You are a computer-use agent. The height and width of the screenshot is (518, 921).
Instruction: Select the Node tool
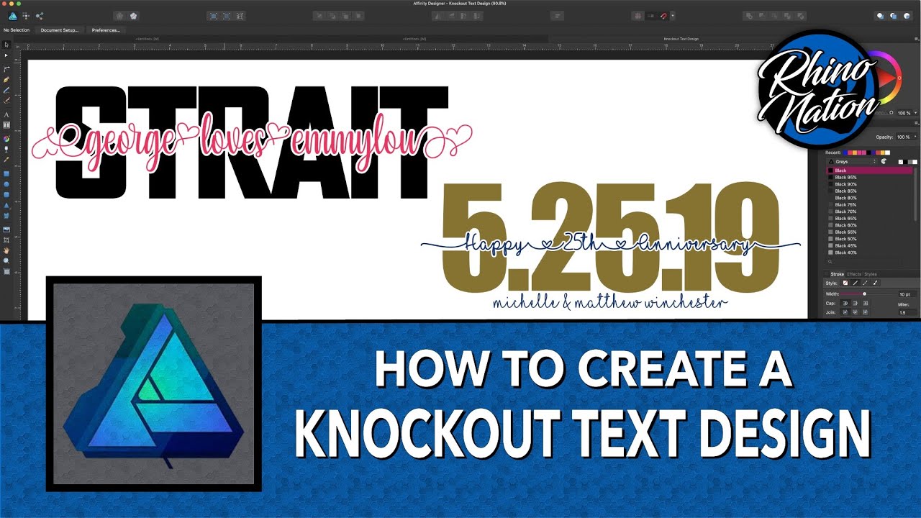pos(6,55)
